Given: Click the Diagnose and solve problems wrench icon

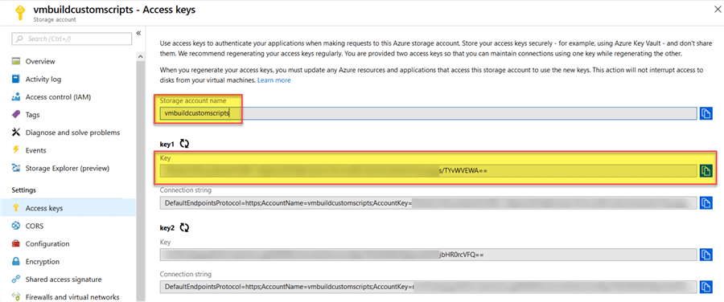Looking at the screenshot, I should click(x=16, y=133).
